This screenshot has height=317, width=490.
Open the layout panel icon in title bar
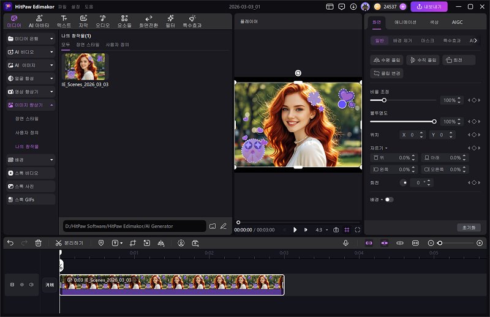click(x=330, y=7)
